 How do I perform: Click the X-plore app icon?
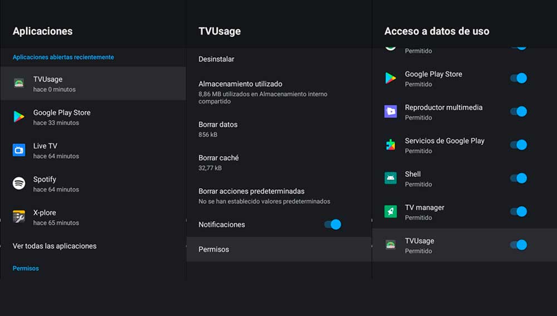[x=19, y=216]
